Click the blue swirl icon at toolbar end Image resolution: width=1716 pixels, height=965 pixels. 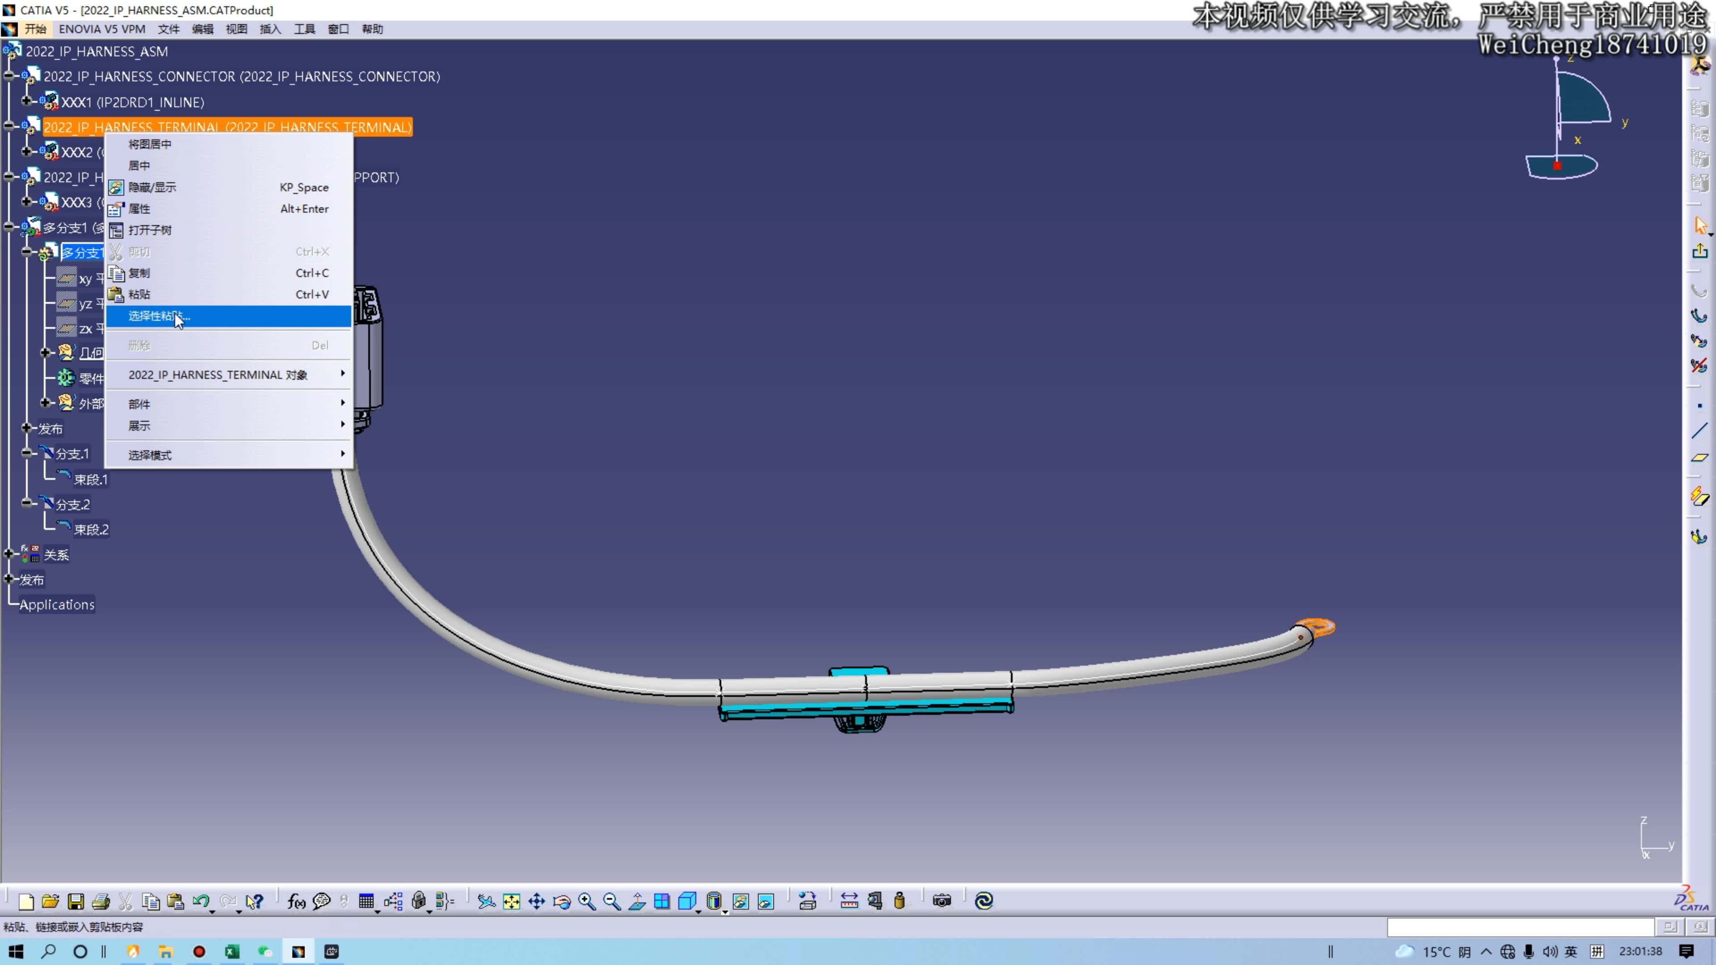[x=984, y=901]
